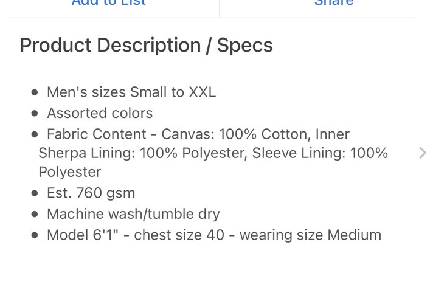Screen dimensions: 447x304
Task: Select the Product Description / Specs heading
Action: point(146,46)
